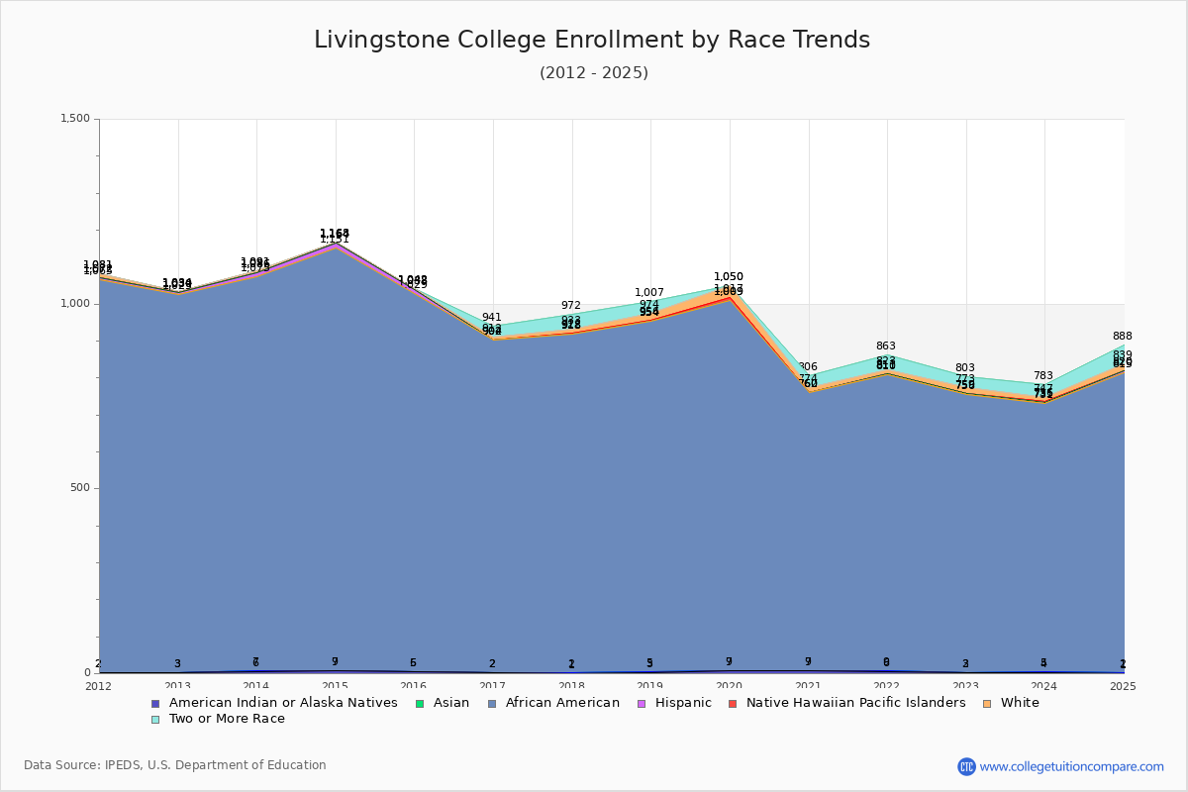
Task: Click the 1,000 y-axis label
Action: coord(75,304)
